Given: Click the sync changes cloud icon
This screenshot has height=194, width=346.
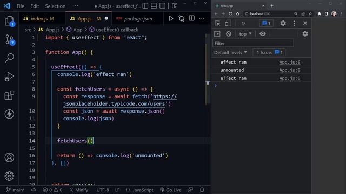Looking at the screenshot, I should click(x=34, y=190).
